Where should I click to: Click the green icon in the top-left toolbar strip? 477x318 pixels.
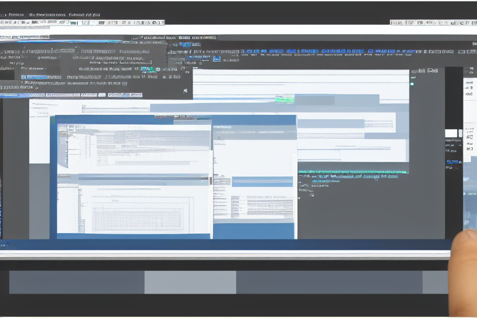pos(73,22)
